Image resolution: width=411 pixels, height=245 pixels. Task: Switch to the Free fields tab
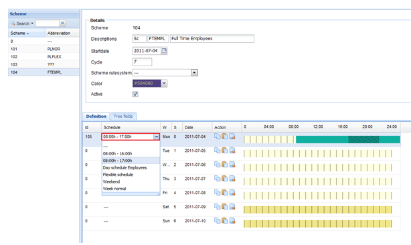coord(123,116)
